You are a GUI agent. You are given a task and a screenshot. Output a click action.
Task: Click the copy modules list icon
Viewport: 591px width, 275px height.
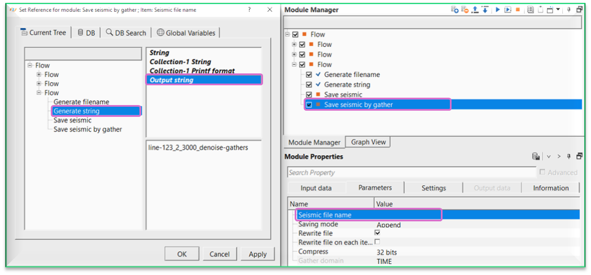530,10
